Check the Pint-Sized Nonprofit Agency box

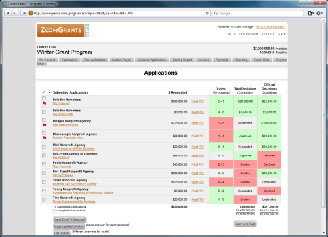pos(44,173)
